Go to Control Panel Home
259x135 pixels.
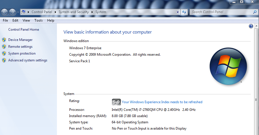tap(24, 30)
